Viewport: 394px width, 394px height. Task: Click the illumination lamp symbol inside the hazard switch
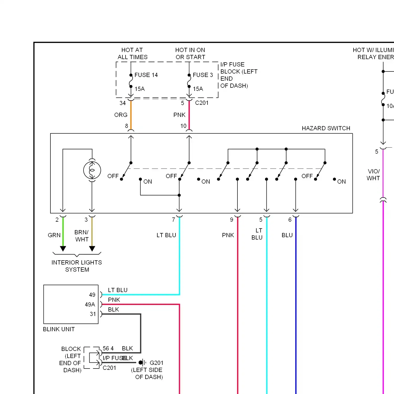pos(92,170)
